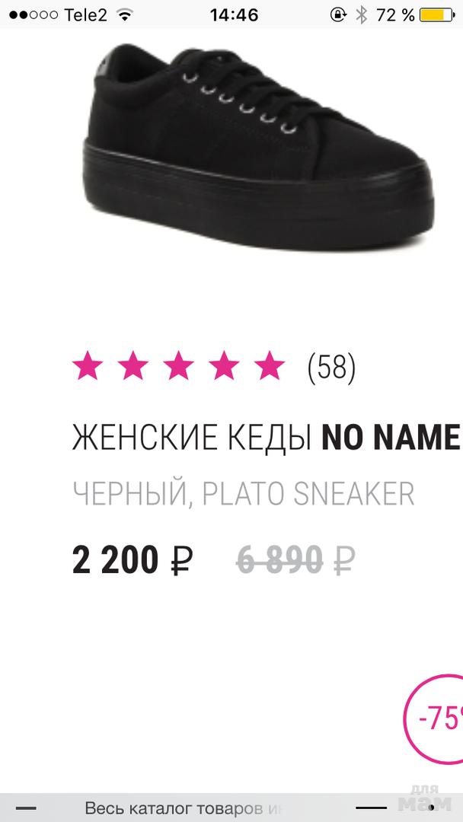The width and height of the screenshot is (463, 822).
Task: Tap the Bluetooth icon in status bar
Action: (x=361, y=14)
